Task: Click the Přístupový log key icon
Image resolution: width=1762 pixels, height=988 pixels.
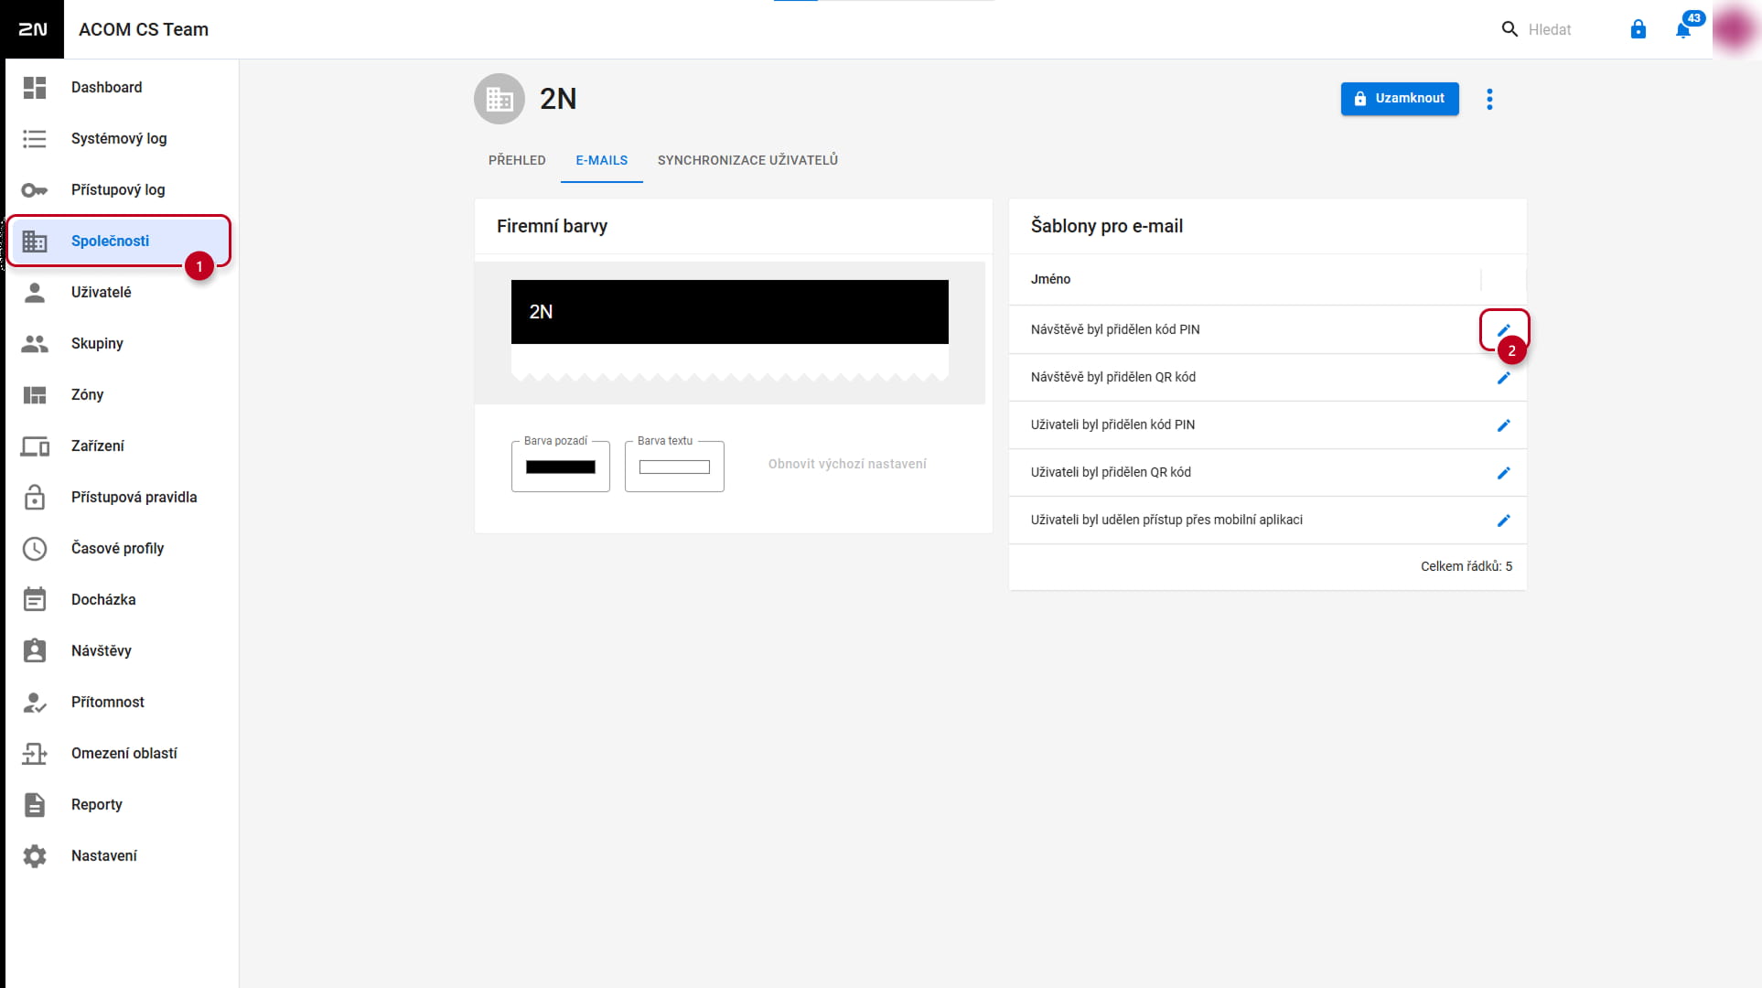Action: [35, 190]
